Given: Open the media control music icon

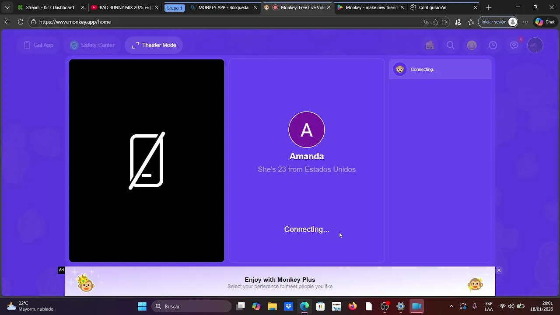Looking at the screenshot, I should [458, 22].
